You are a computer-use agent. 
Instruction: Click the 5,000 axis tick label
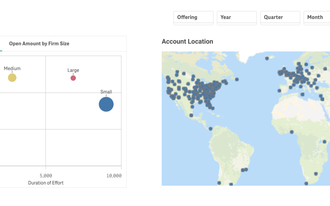coord(46,176)
